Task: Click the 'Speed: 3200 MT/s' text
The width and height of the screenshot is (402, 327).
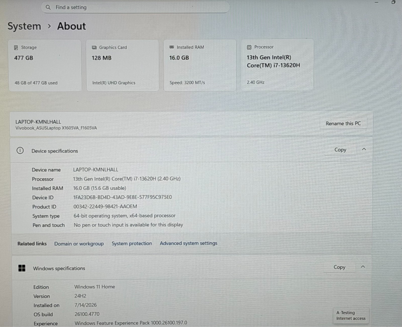Action: click(x=187, y=83)
